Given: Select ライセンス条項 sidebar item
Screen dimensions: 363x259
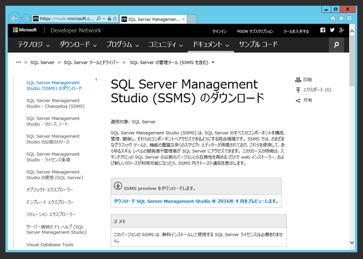Looking at the screenshot, I should (x=53, y=157).
